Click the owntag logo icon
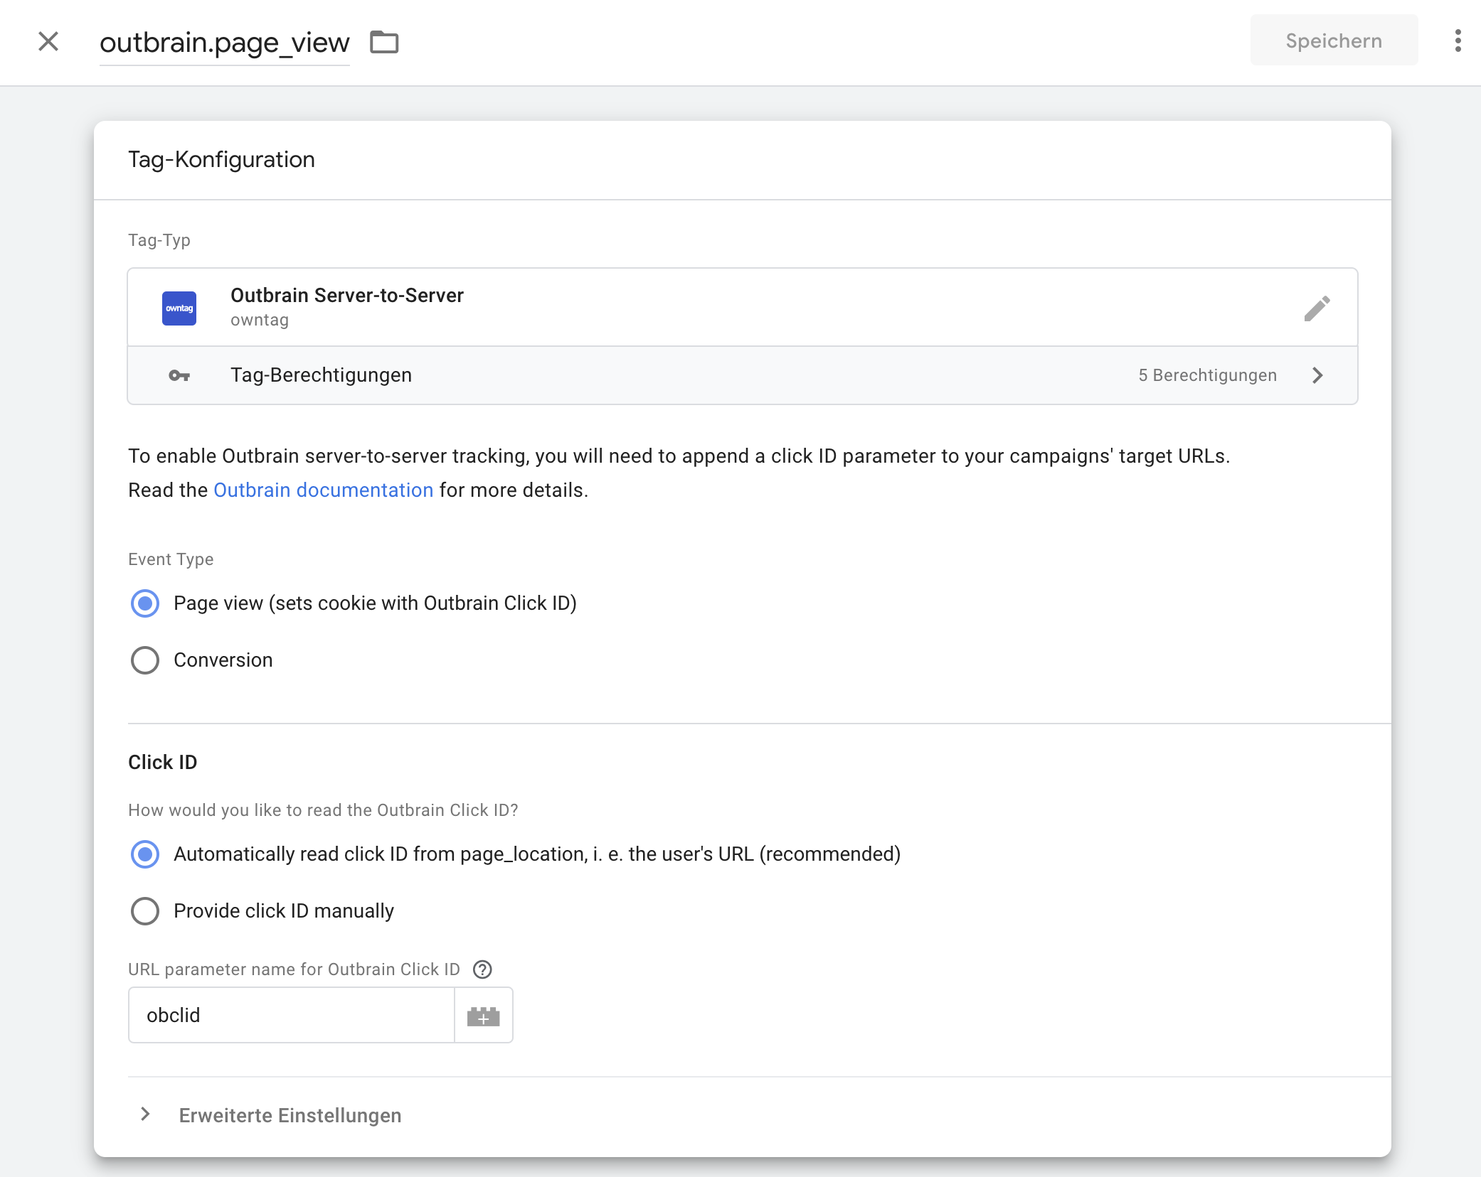This screenshot has height=1177, width=1481. tap(179, 308)
